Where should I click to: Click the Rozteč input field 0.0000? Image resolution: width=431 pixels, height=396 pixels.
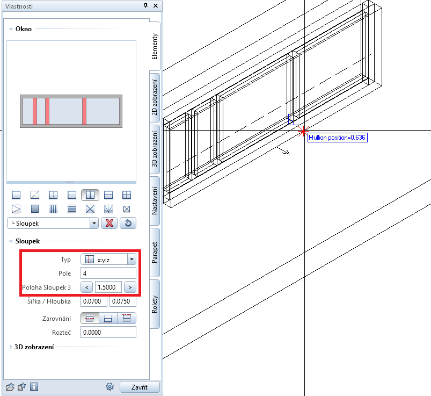pyautogui.click(x=108, y=332)
